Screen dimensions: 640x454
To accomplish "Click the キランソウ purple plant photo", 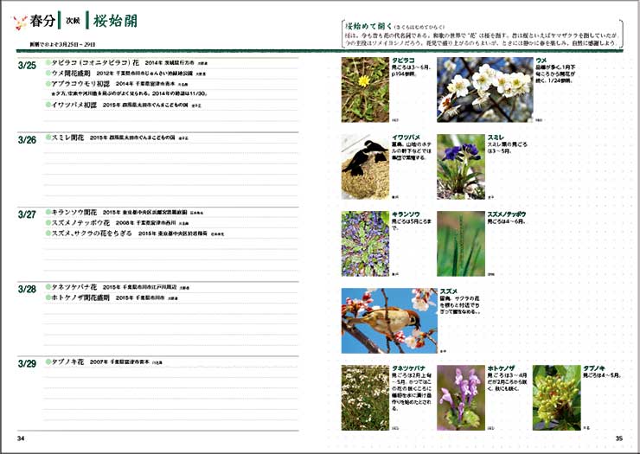I will (365, 244).
